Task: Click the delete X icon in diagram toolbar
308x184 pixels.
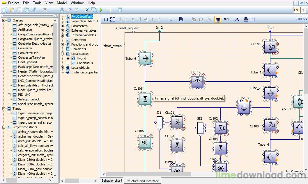Action: click(x=209, y=19)
